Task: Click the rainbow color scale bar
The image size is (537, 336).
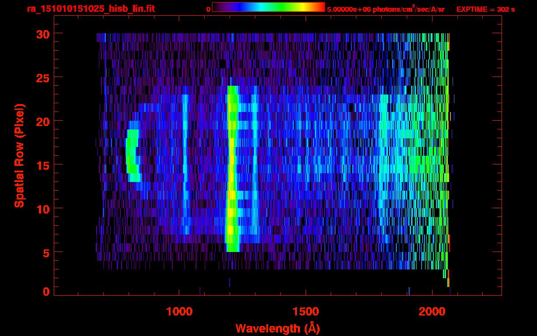Action: click(268, 7)
